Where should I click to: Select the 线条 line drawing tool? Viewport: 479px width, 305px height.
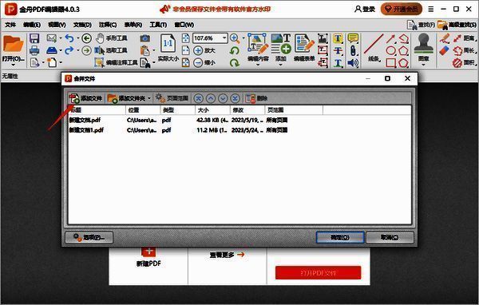point(374,48)
